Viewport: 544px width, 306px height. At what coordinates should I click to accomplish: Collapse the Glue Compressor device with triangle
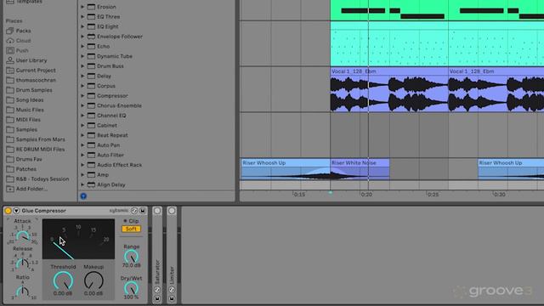(16, 211)
